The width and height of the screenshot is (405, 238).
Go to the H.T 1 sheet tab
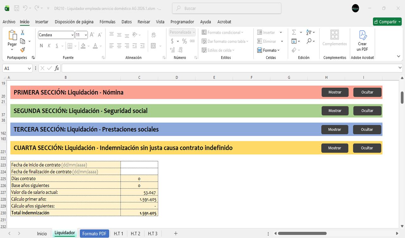pyautogui.click(x=118, y=234)
